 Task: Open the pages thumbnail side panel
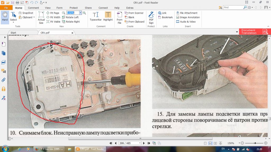(3, 53)
